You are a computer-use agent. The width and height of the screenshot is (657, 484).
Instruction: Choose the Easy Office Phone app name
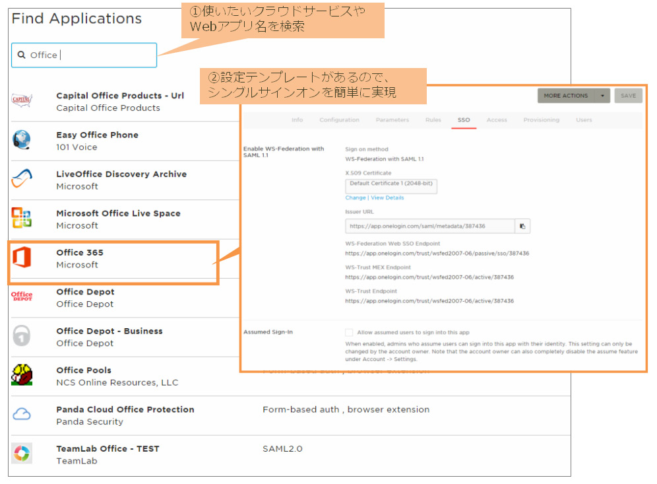(97, 135)
